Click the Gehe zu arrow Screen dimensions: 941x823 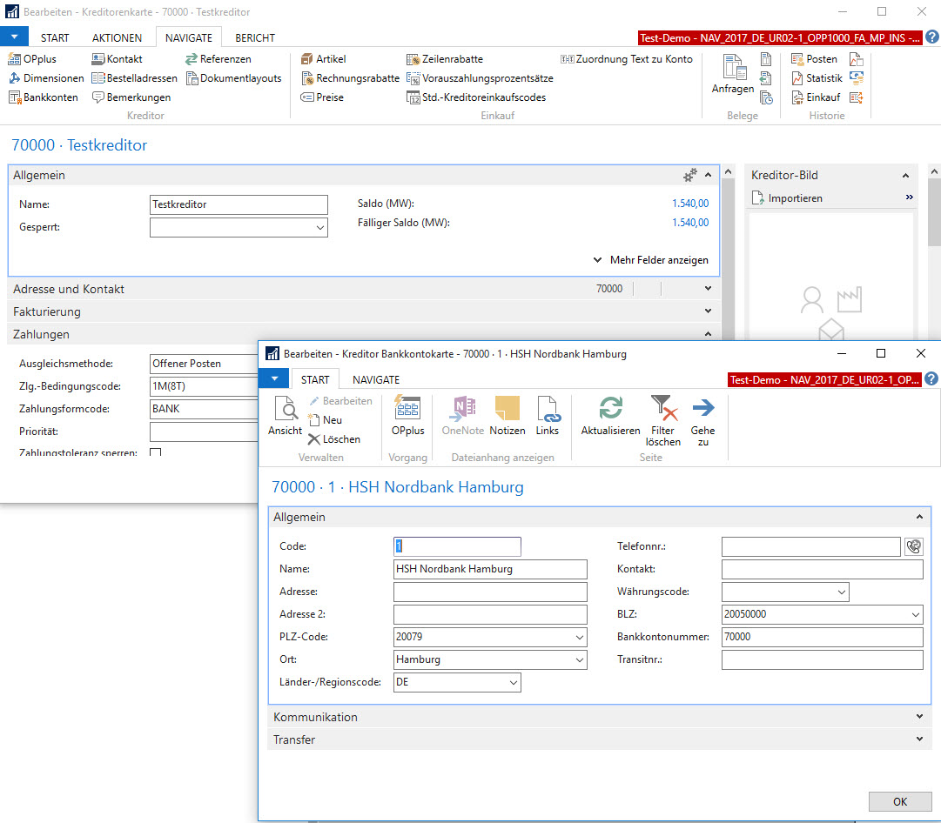tap(702, 421)
